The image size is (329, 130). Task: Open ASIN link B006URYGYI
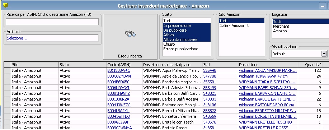coord(118,88)
